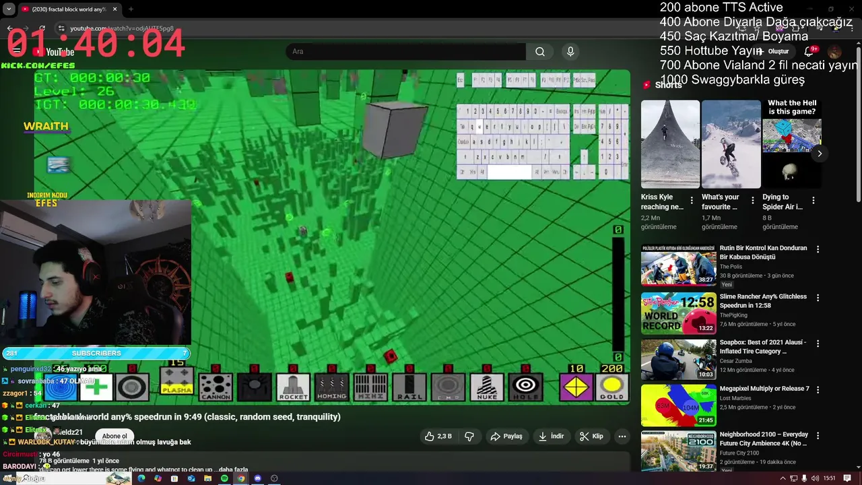Click the ROCKET weapon icon in video
This screenshot has width=862, height=485.
click(293, 387)
